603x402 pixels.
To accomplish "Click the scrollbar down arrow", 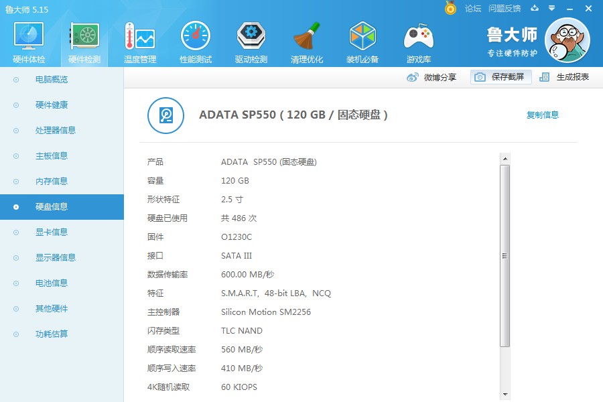I will tap(505, 395).
